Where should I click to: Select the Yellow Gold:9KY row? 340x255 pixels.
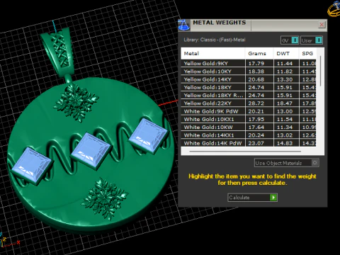[249, 63]
